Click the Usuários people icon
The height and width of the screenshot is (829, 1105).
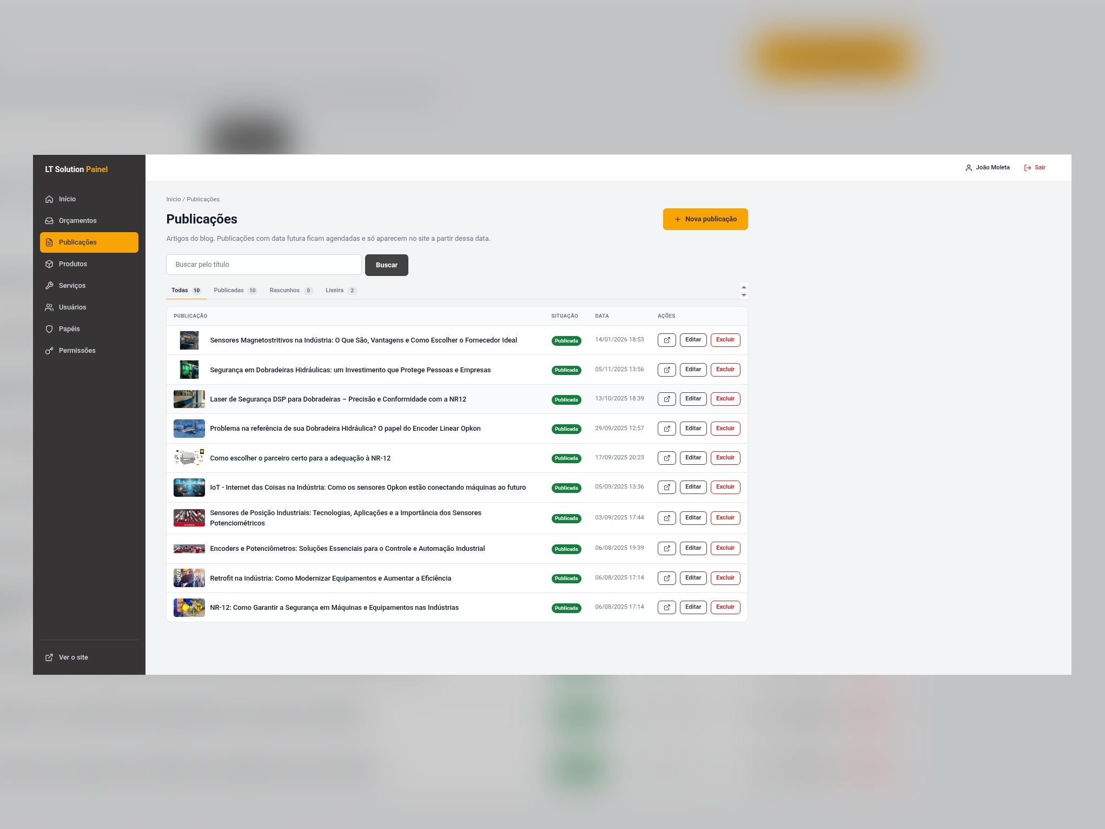coord(49,307)
